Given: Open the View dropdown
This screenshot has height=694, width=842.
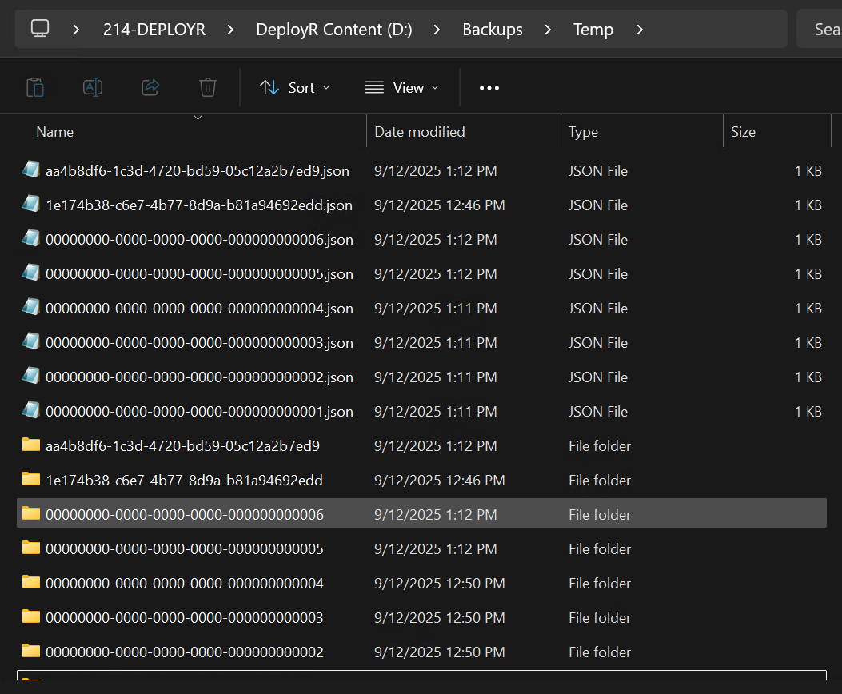Looking at the screenshot, I should (401, 87).
